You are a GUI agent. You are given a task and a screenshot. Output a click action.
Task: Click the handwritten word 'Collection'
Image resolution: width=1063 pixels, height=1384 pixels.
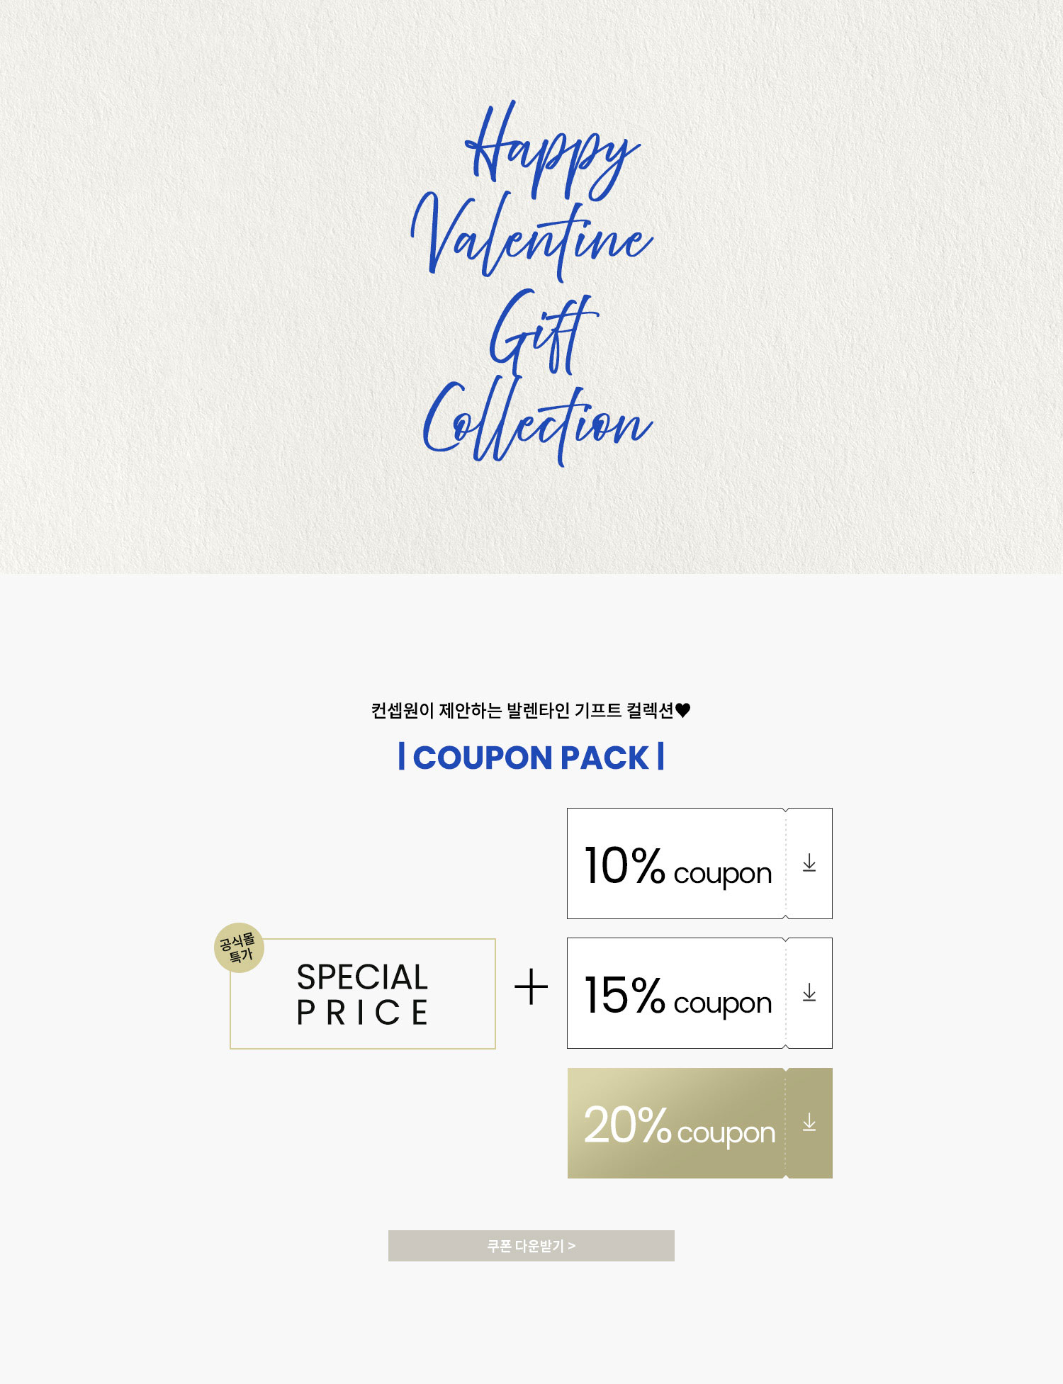(536, 423)
